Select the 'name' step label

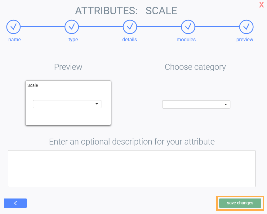(x=15, y=40)
